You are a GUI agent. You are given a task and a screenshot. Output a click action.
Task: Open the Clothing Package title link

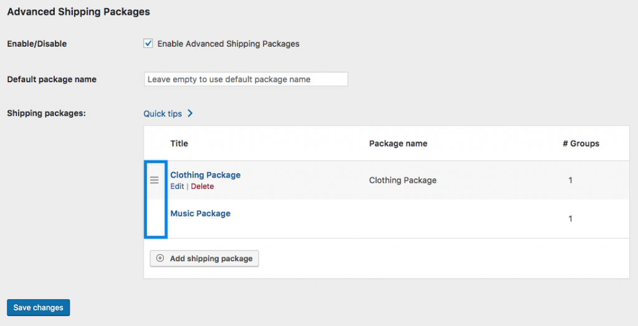[205, 175]
